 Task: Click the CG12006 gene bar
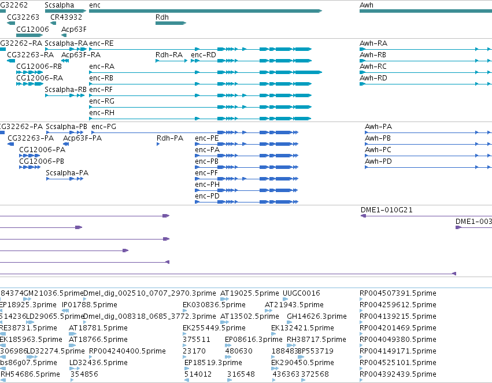[29, 35]
